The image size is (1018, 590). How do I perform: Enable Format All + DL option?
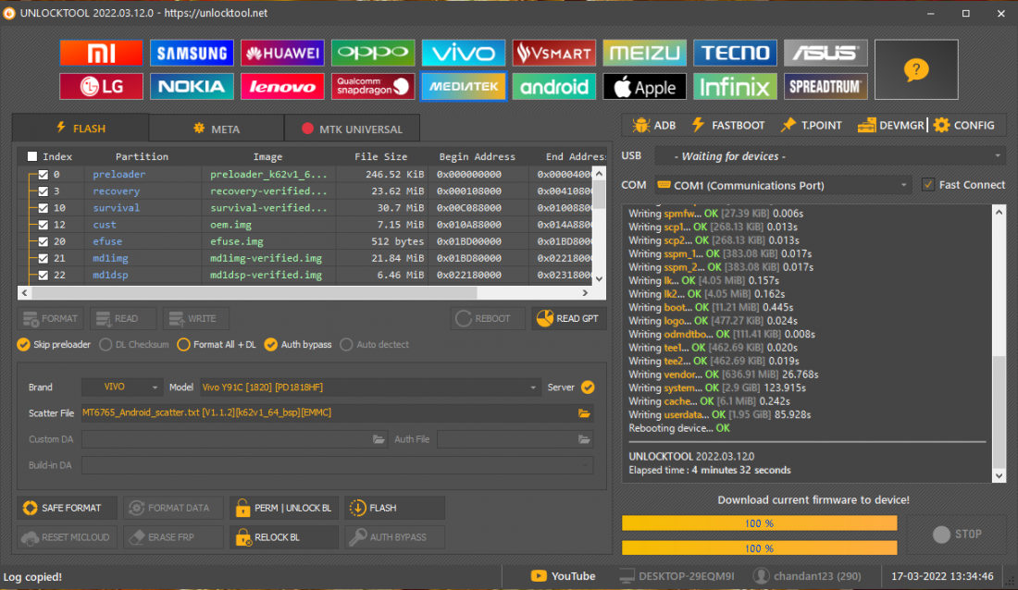click(x=217, y=345)
